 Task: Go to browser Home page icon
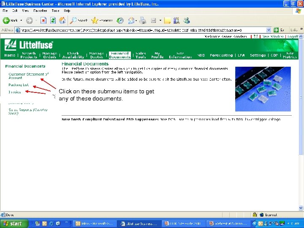(62, 20)
